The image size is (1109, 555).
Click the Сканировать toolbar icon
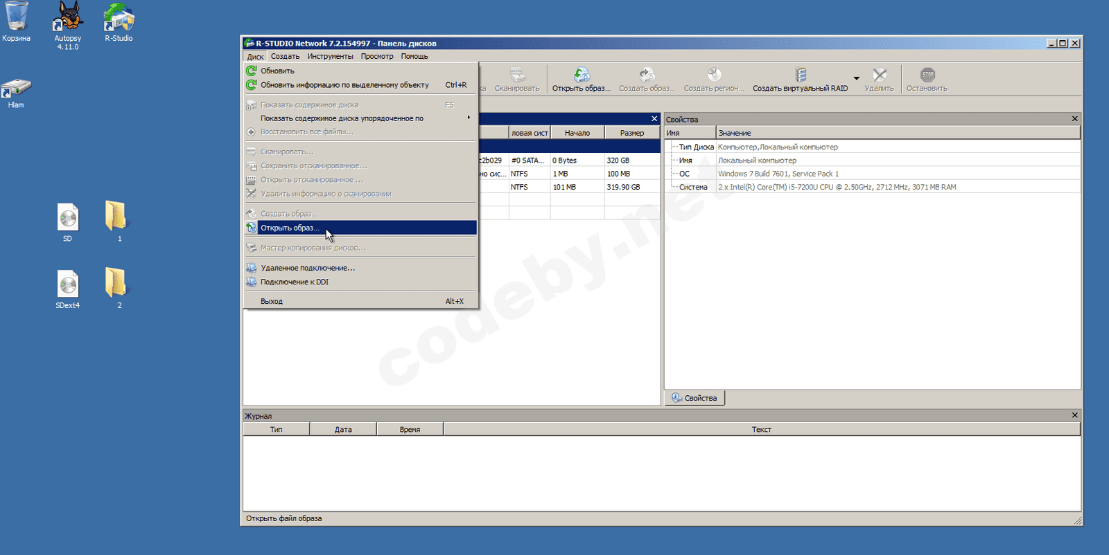click(517, 79)
